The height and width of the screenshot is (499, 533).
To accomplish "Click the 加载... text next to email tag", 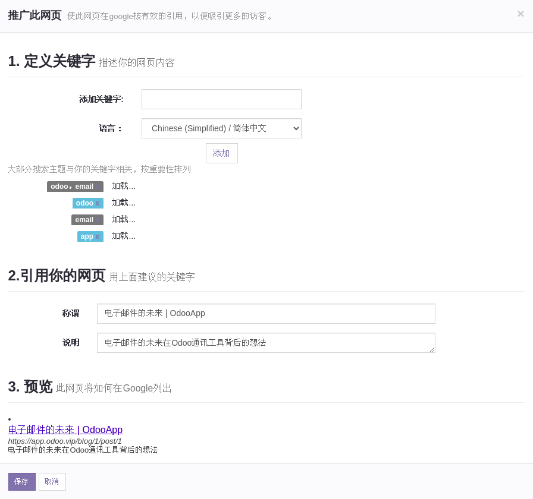I will click(123, 220).
